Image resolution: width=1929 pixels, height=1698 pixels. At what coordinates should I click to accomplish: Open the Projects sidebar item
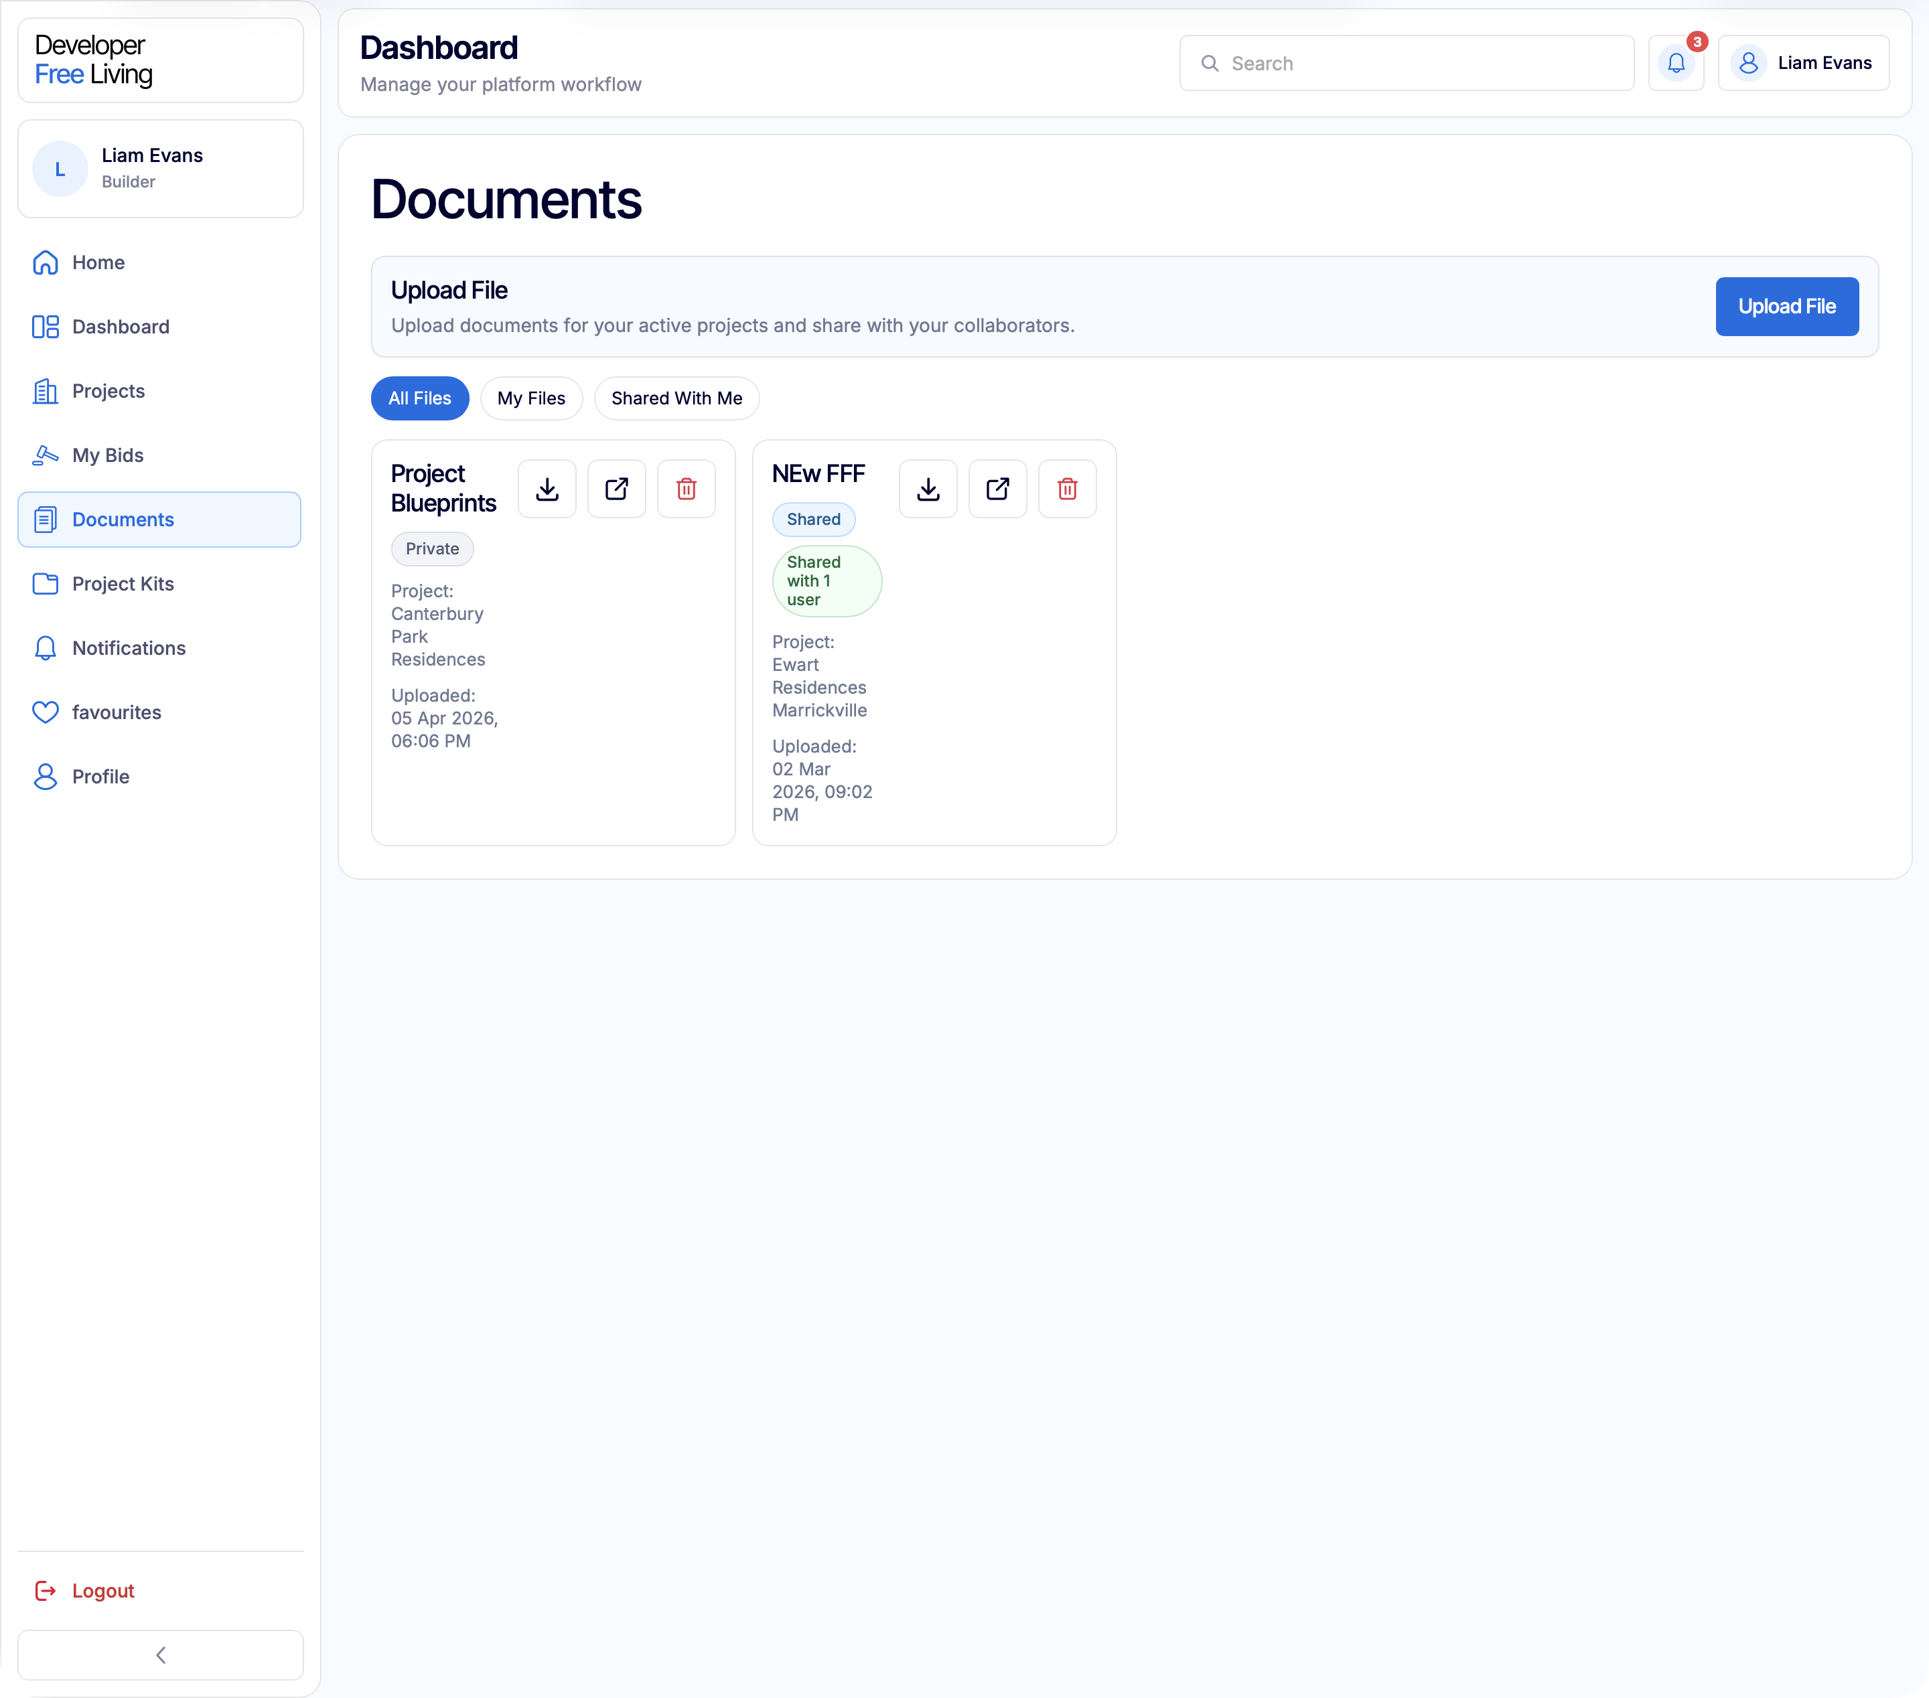point(159,390)
